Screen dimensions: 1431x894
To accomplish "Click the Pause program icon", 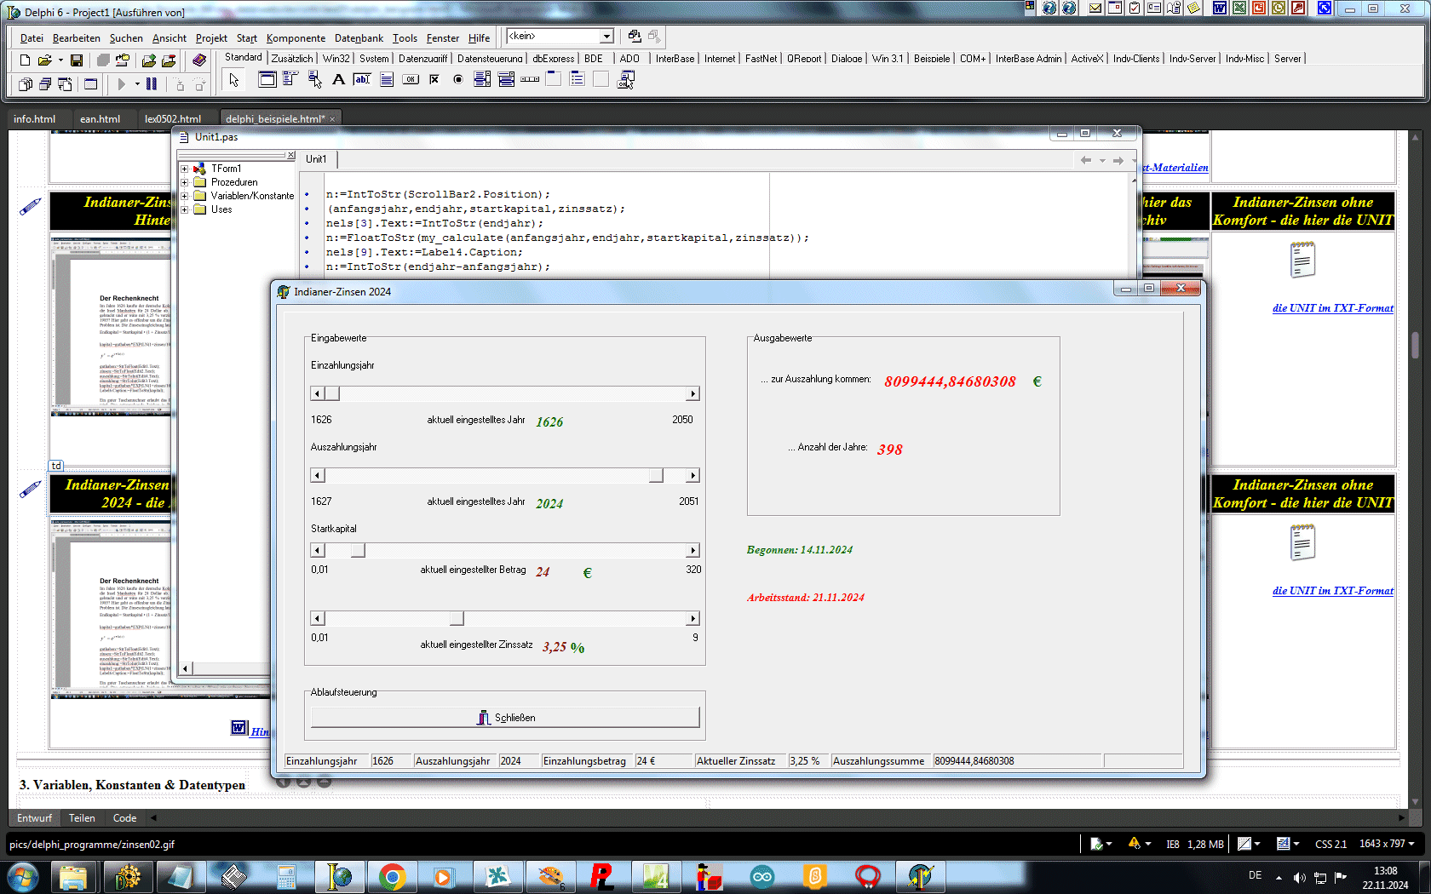I will coord(151,84).
